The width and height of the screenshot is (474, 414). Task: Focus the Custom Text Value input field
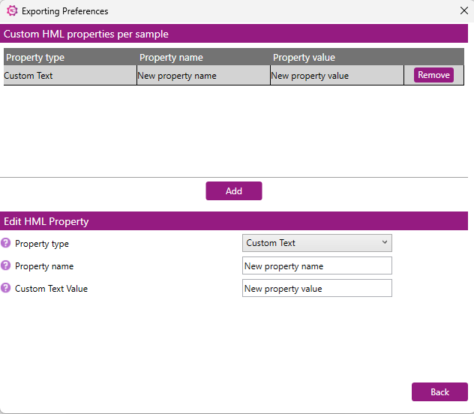316,288
